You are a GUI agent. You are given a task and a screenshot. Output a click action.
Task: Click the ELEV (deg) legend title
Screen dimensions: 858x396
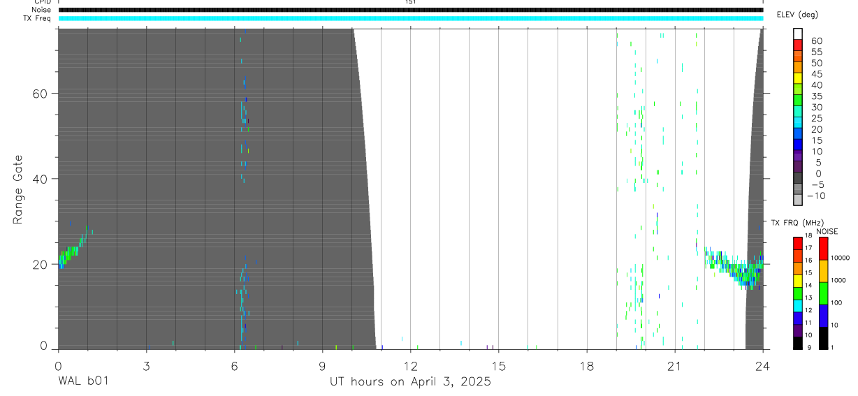tap(797, 15)
